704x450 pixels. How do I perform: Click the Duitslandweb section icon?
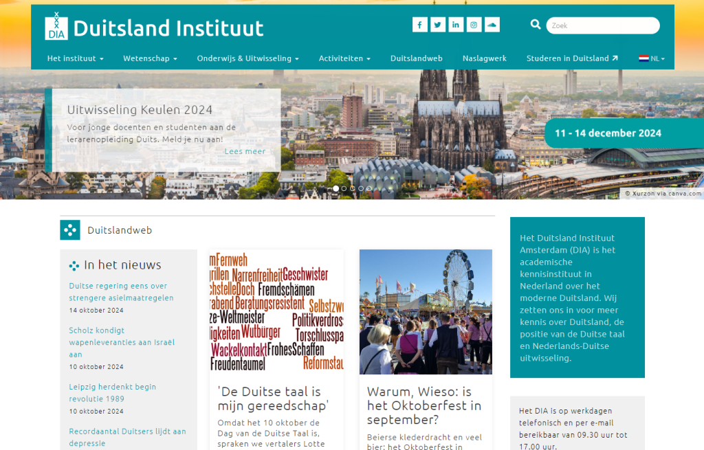(70, 230)
